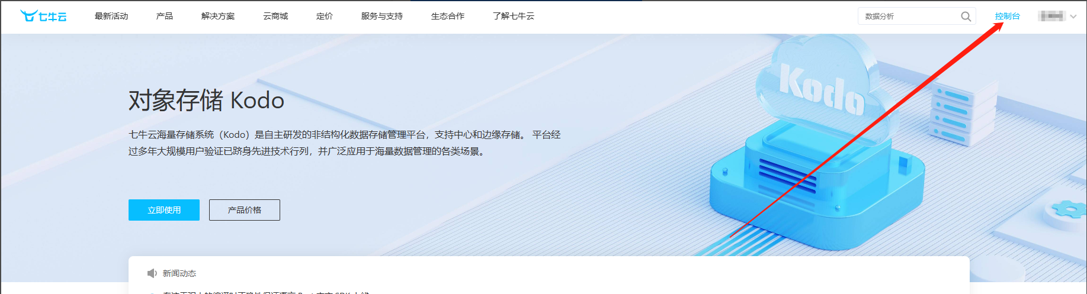Click the speaker icon beside 新闻动态
Image resolution: width=1087 pixels, height=294 pixels.
tap(152, 273)
